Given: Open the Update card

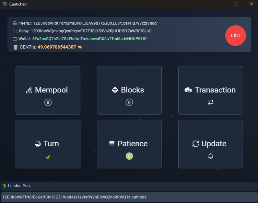Looking at the screenshot, I should pyautogui.click(x=211, y=144).
